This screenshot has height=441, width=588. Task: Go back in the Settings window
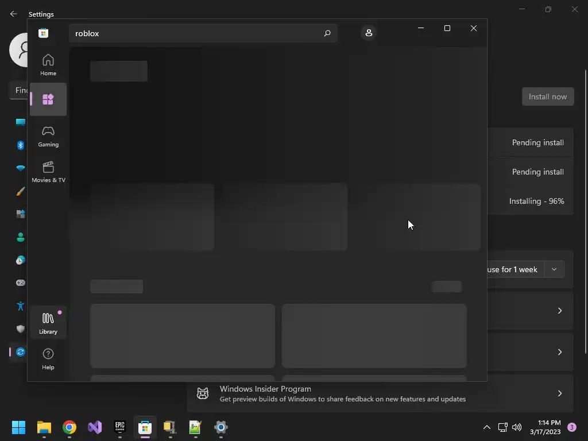[14, 14]
